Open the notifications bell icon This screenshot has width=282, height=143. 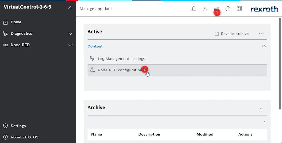point(194,9)
